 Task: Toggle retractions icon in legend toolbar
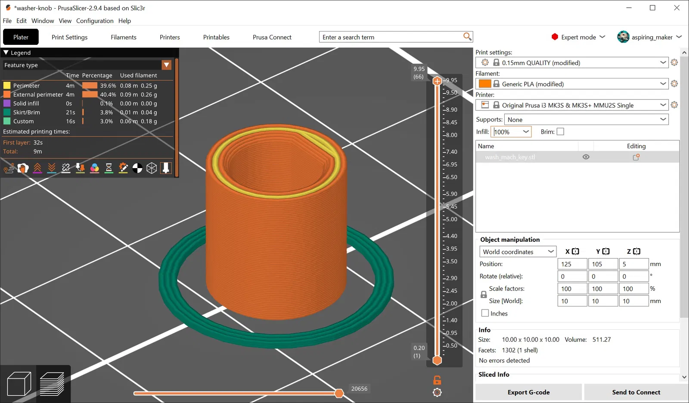37,168
